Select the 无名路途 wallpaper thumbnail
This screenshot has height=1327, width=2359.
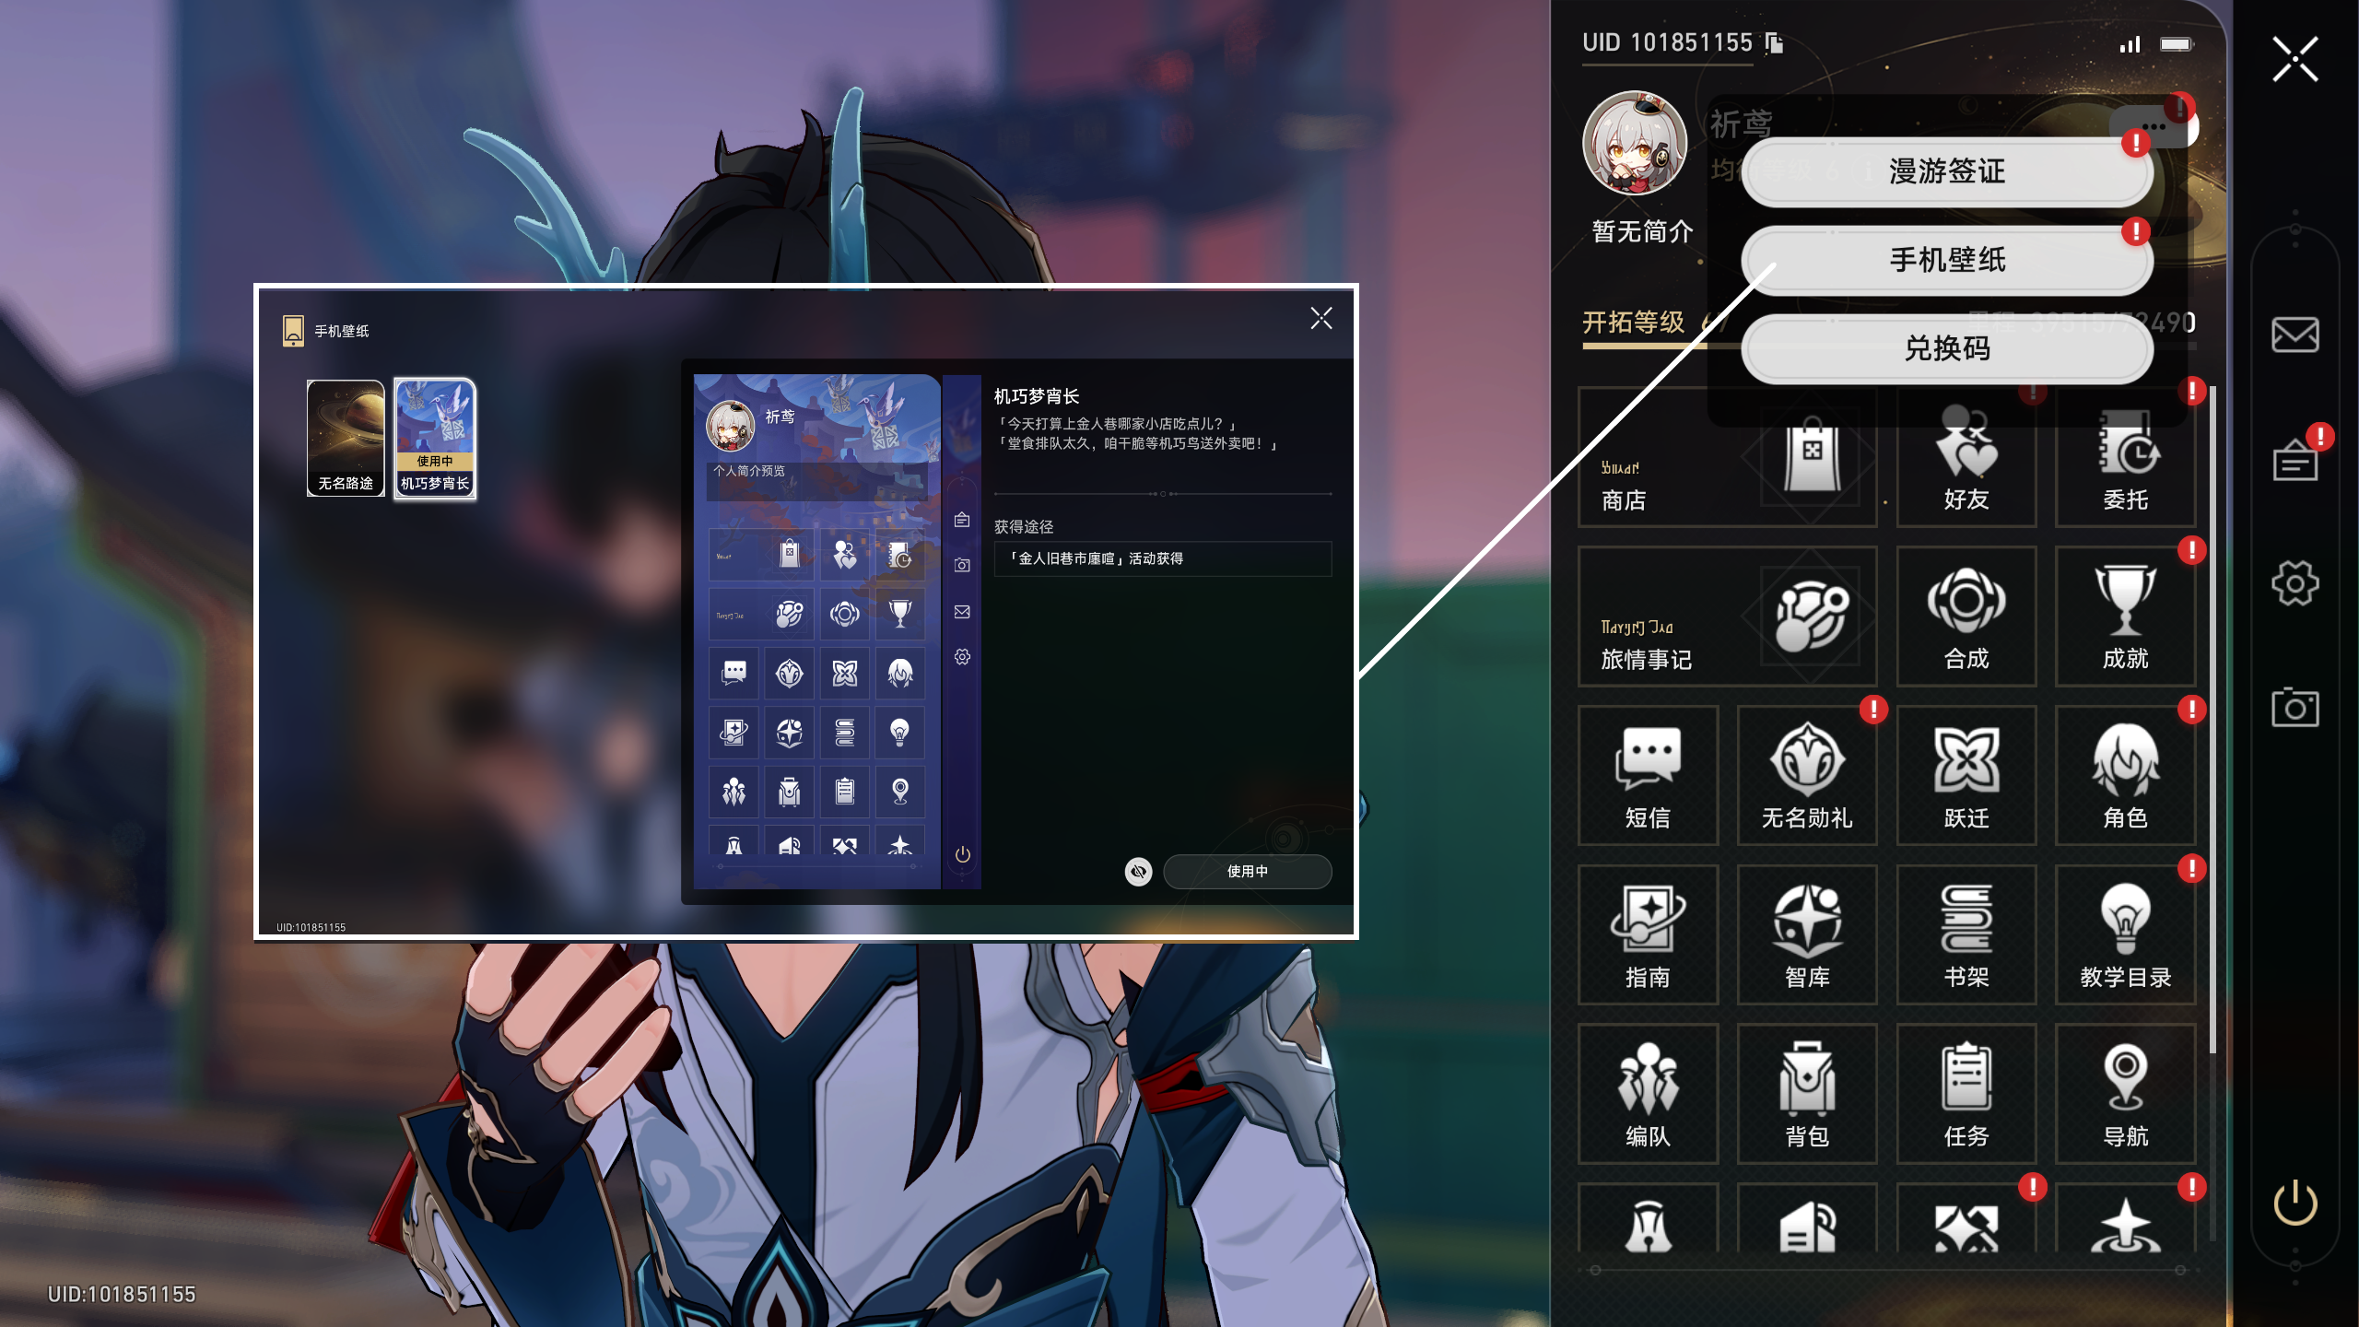pos(346,439)
